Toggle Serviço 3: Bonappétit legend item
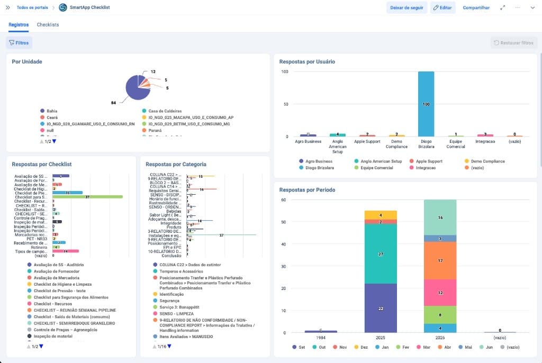 pos(176,307)
